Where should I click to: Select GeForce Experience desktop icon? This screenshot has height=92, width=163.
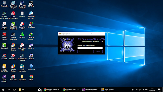click(x=13, y=36)
